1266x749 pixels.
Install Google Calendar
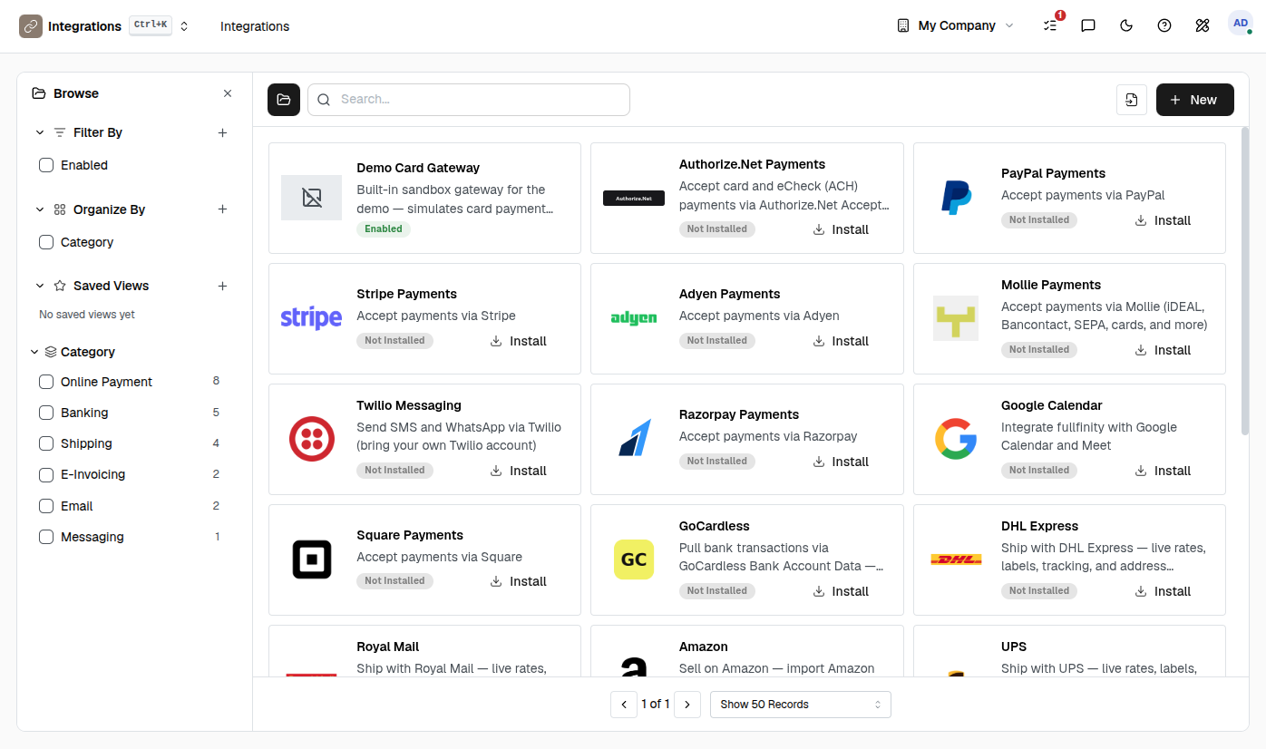click(1164, 471)
